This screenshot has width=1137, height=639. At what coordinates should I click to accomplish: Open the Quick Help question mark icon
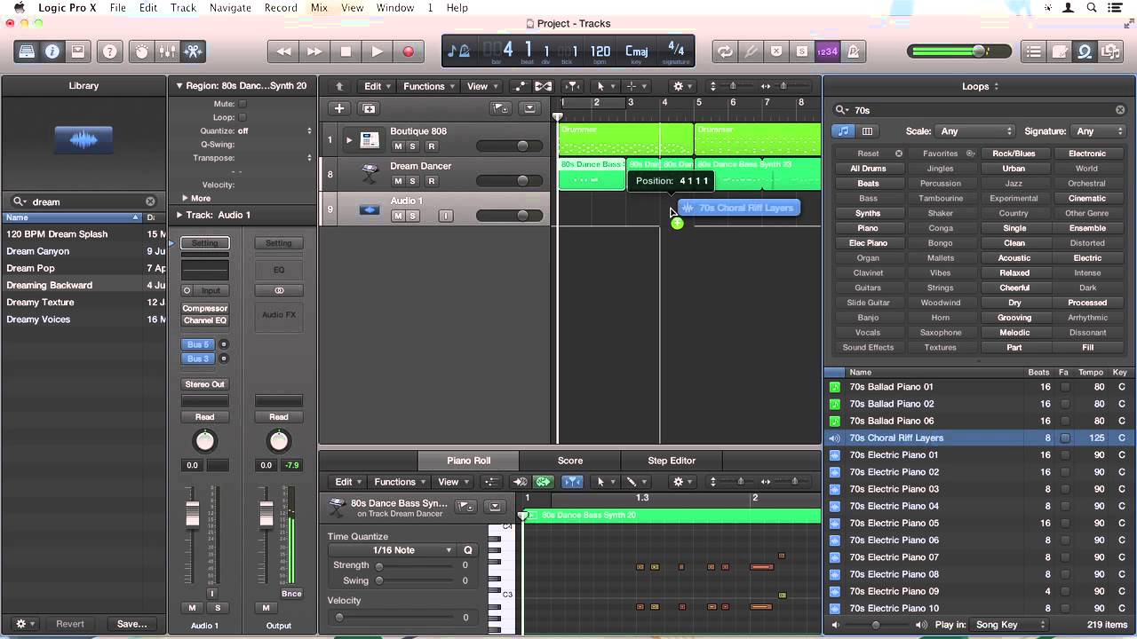(x=110, y=51)
